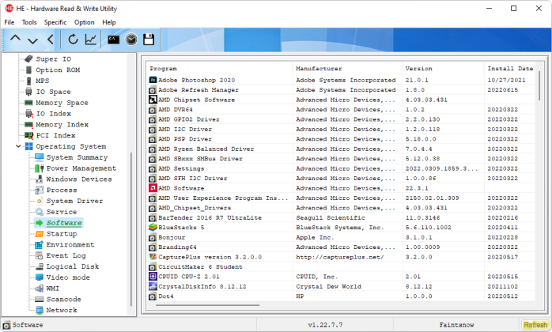Click the refresh circular arrow icon
Image resolution: width=552 pixels, height=332 pixels.
[x=73, y=39]
